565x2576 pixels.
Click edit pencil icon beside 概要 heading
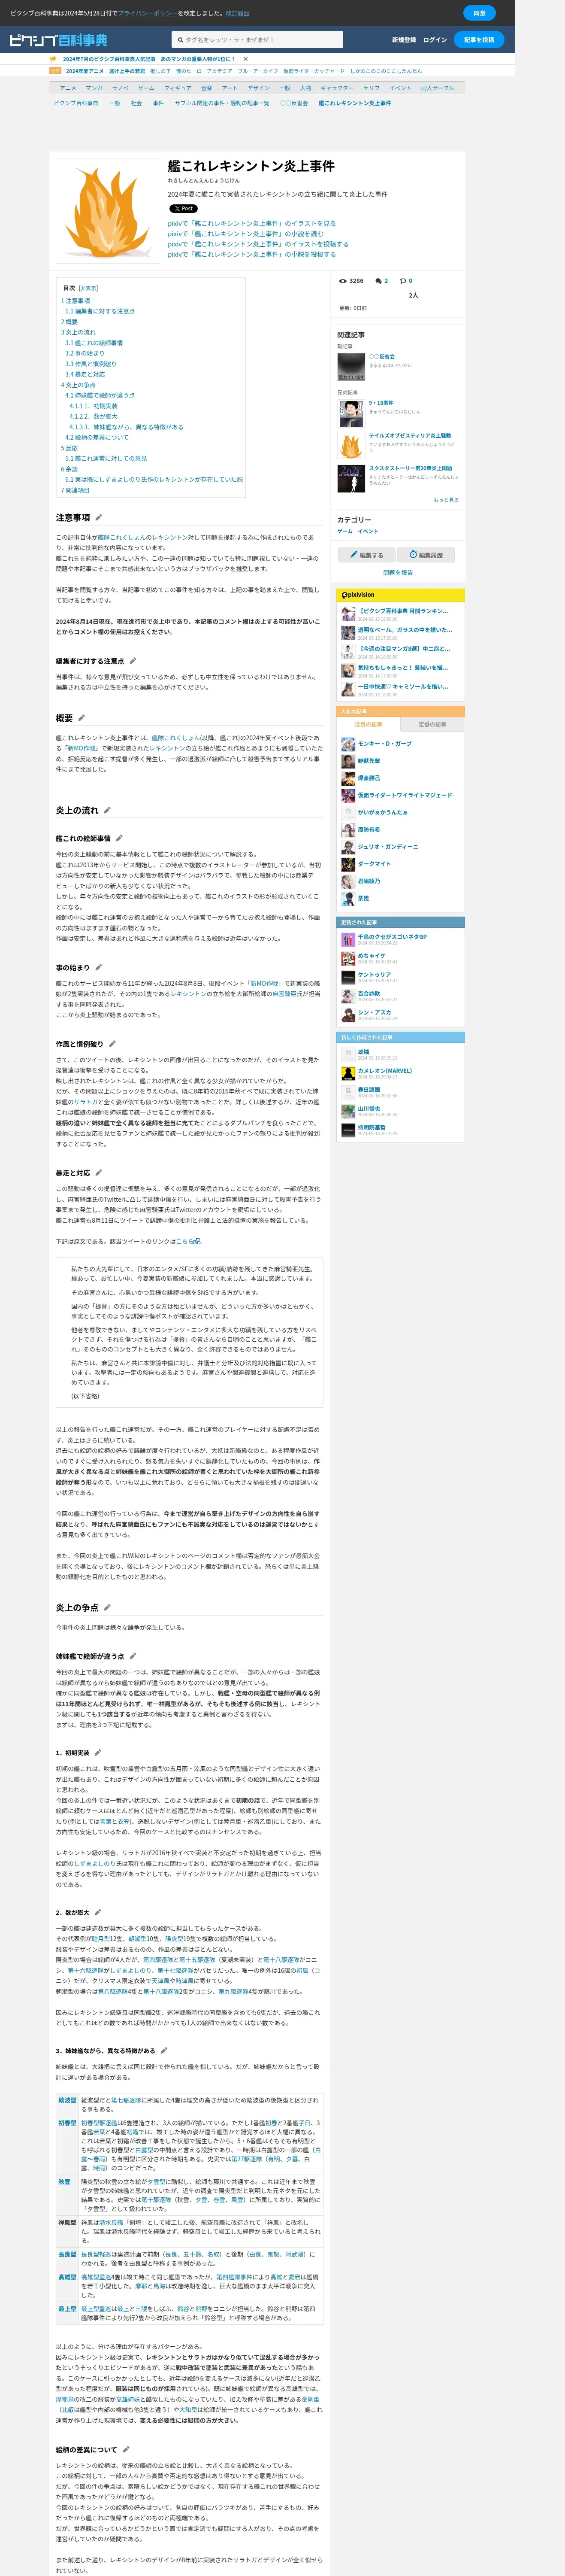[x=82, y=718]
